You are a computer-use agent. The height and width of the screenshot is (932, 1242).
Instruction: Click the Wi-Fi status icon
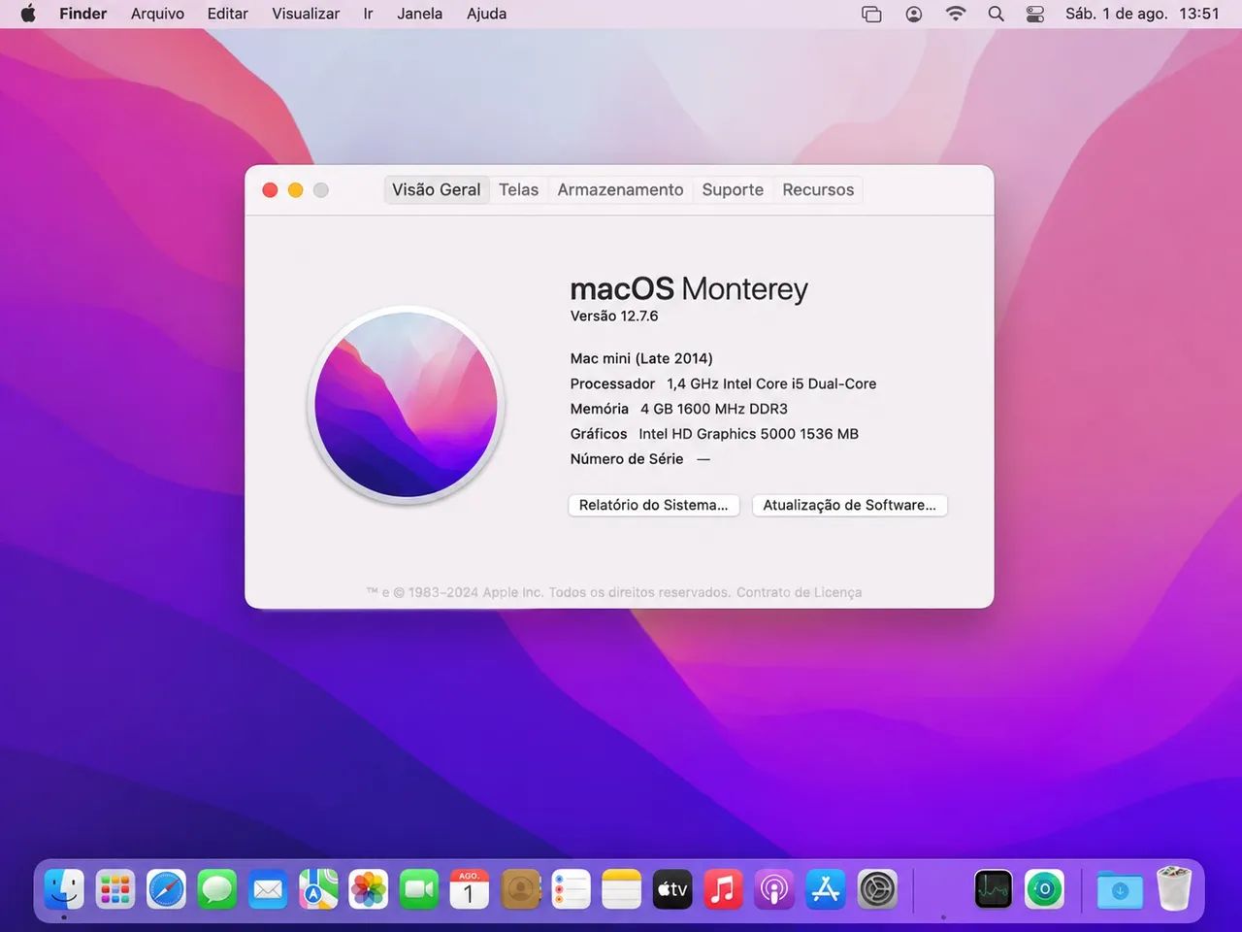(x=956, y=14)
